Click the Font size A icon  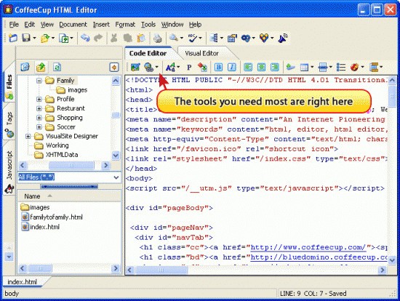tap(170, 68)
